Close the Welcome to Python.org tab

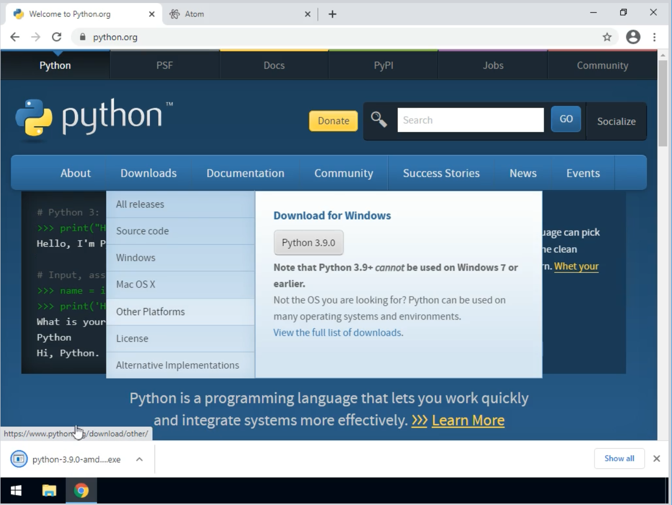(x=152, y=14)
